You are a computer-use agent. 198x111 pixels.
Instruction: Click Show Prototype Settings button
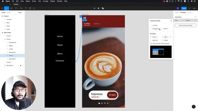point(186,25)
